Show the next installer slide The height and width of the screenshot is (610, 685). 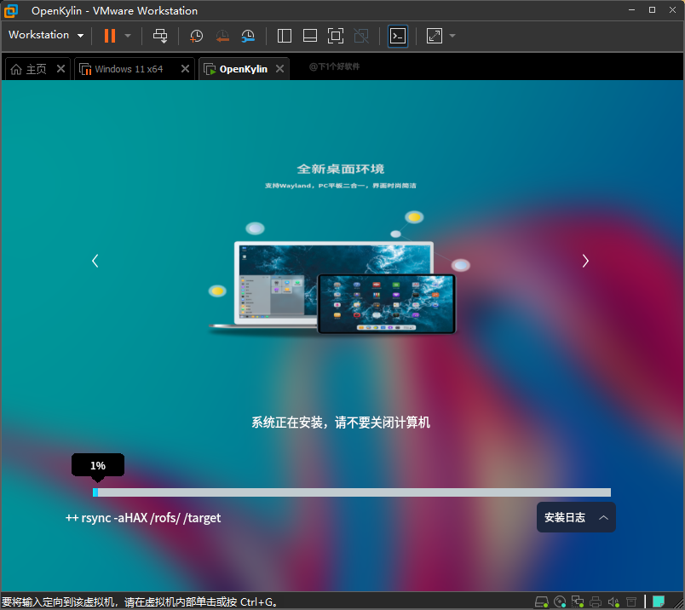click(585, 261)
